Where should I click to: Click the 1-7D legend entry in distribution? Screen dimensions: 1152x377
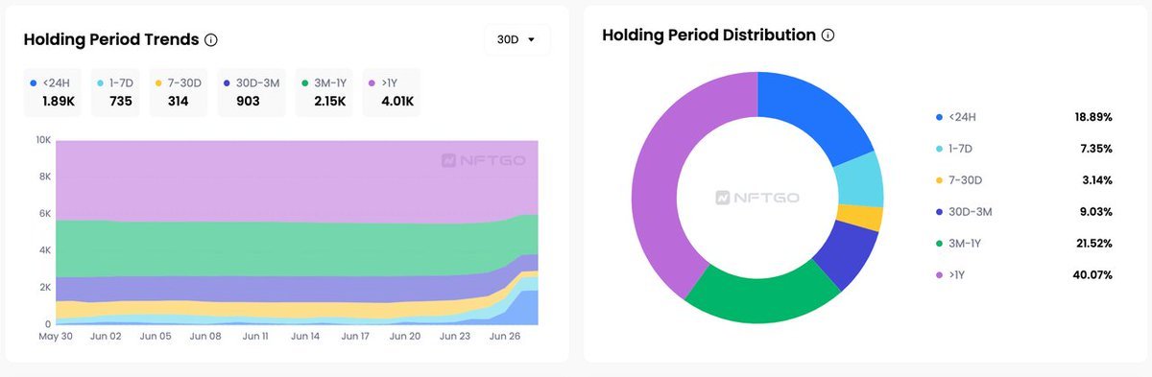(1024, 149)
